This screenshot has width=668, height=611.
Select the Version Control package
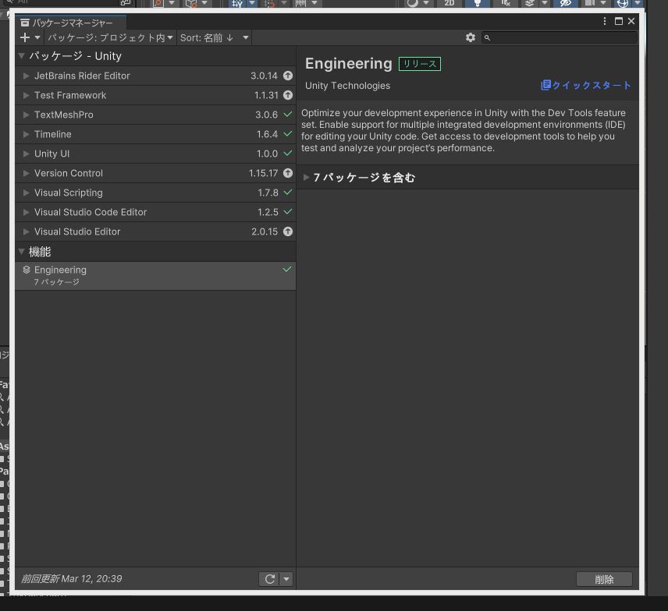(155, 173)
